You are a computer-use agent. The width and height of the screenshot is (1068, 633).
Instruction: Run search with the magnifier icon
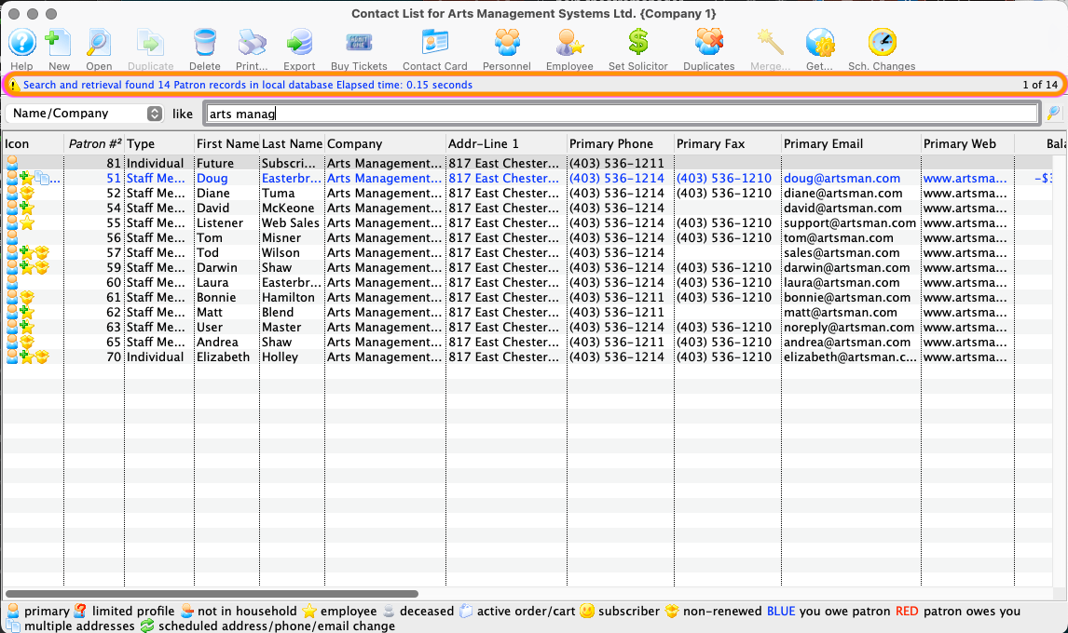(x=1054, y=113)
